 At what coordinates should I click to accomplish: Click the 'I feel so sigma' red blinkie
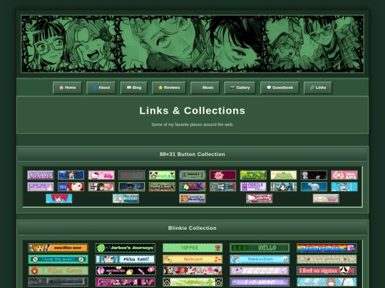(327, 271)
